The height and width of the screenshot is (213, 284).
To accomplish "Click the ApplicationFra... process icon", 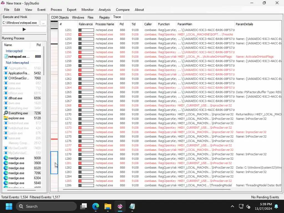I will coord(6,73).
